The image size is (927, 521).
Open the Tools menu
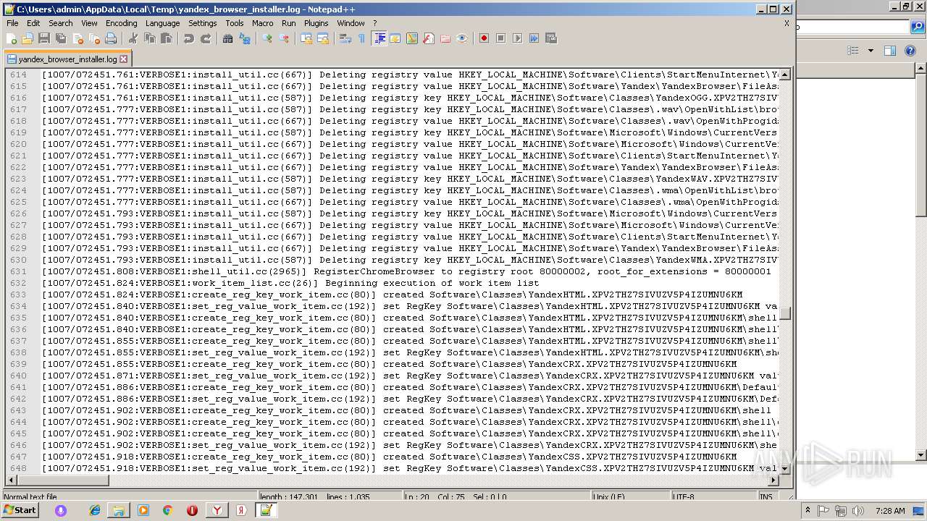coord(234,23)
